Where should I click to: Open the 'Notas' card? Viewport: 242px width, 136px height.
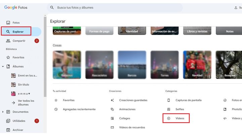coord(229,31)
